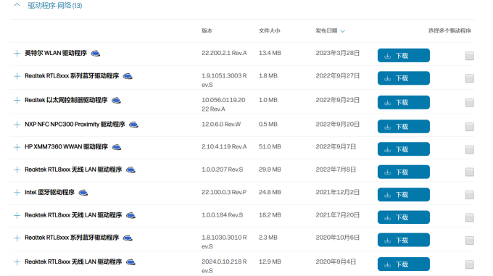Collapse the 驱动程序-网络 (13) section
Viewport: 493px width, 276px height.
17,5
